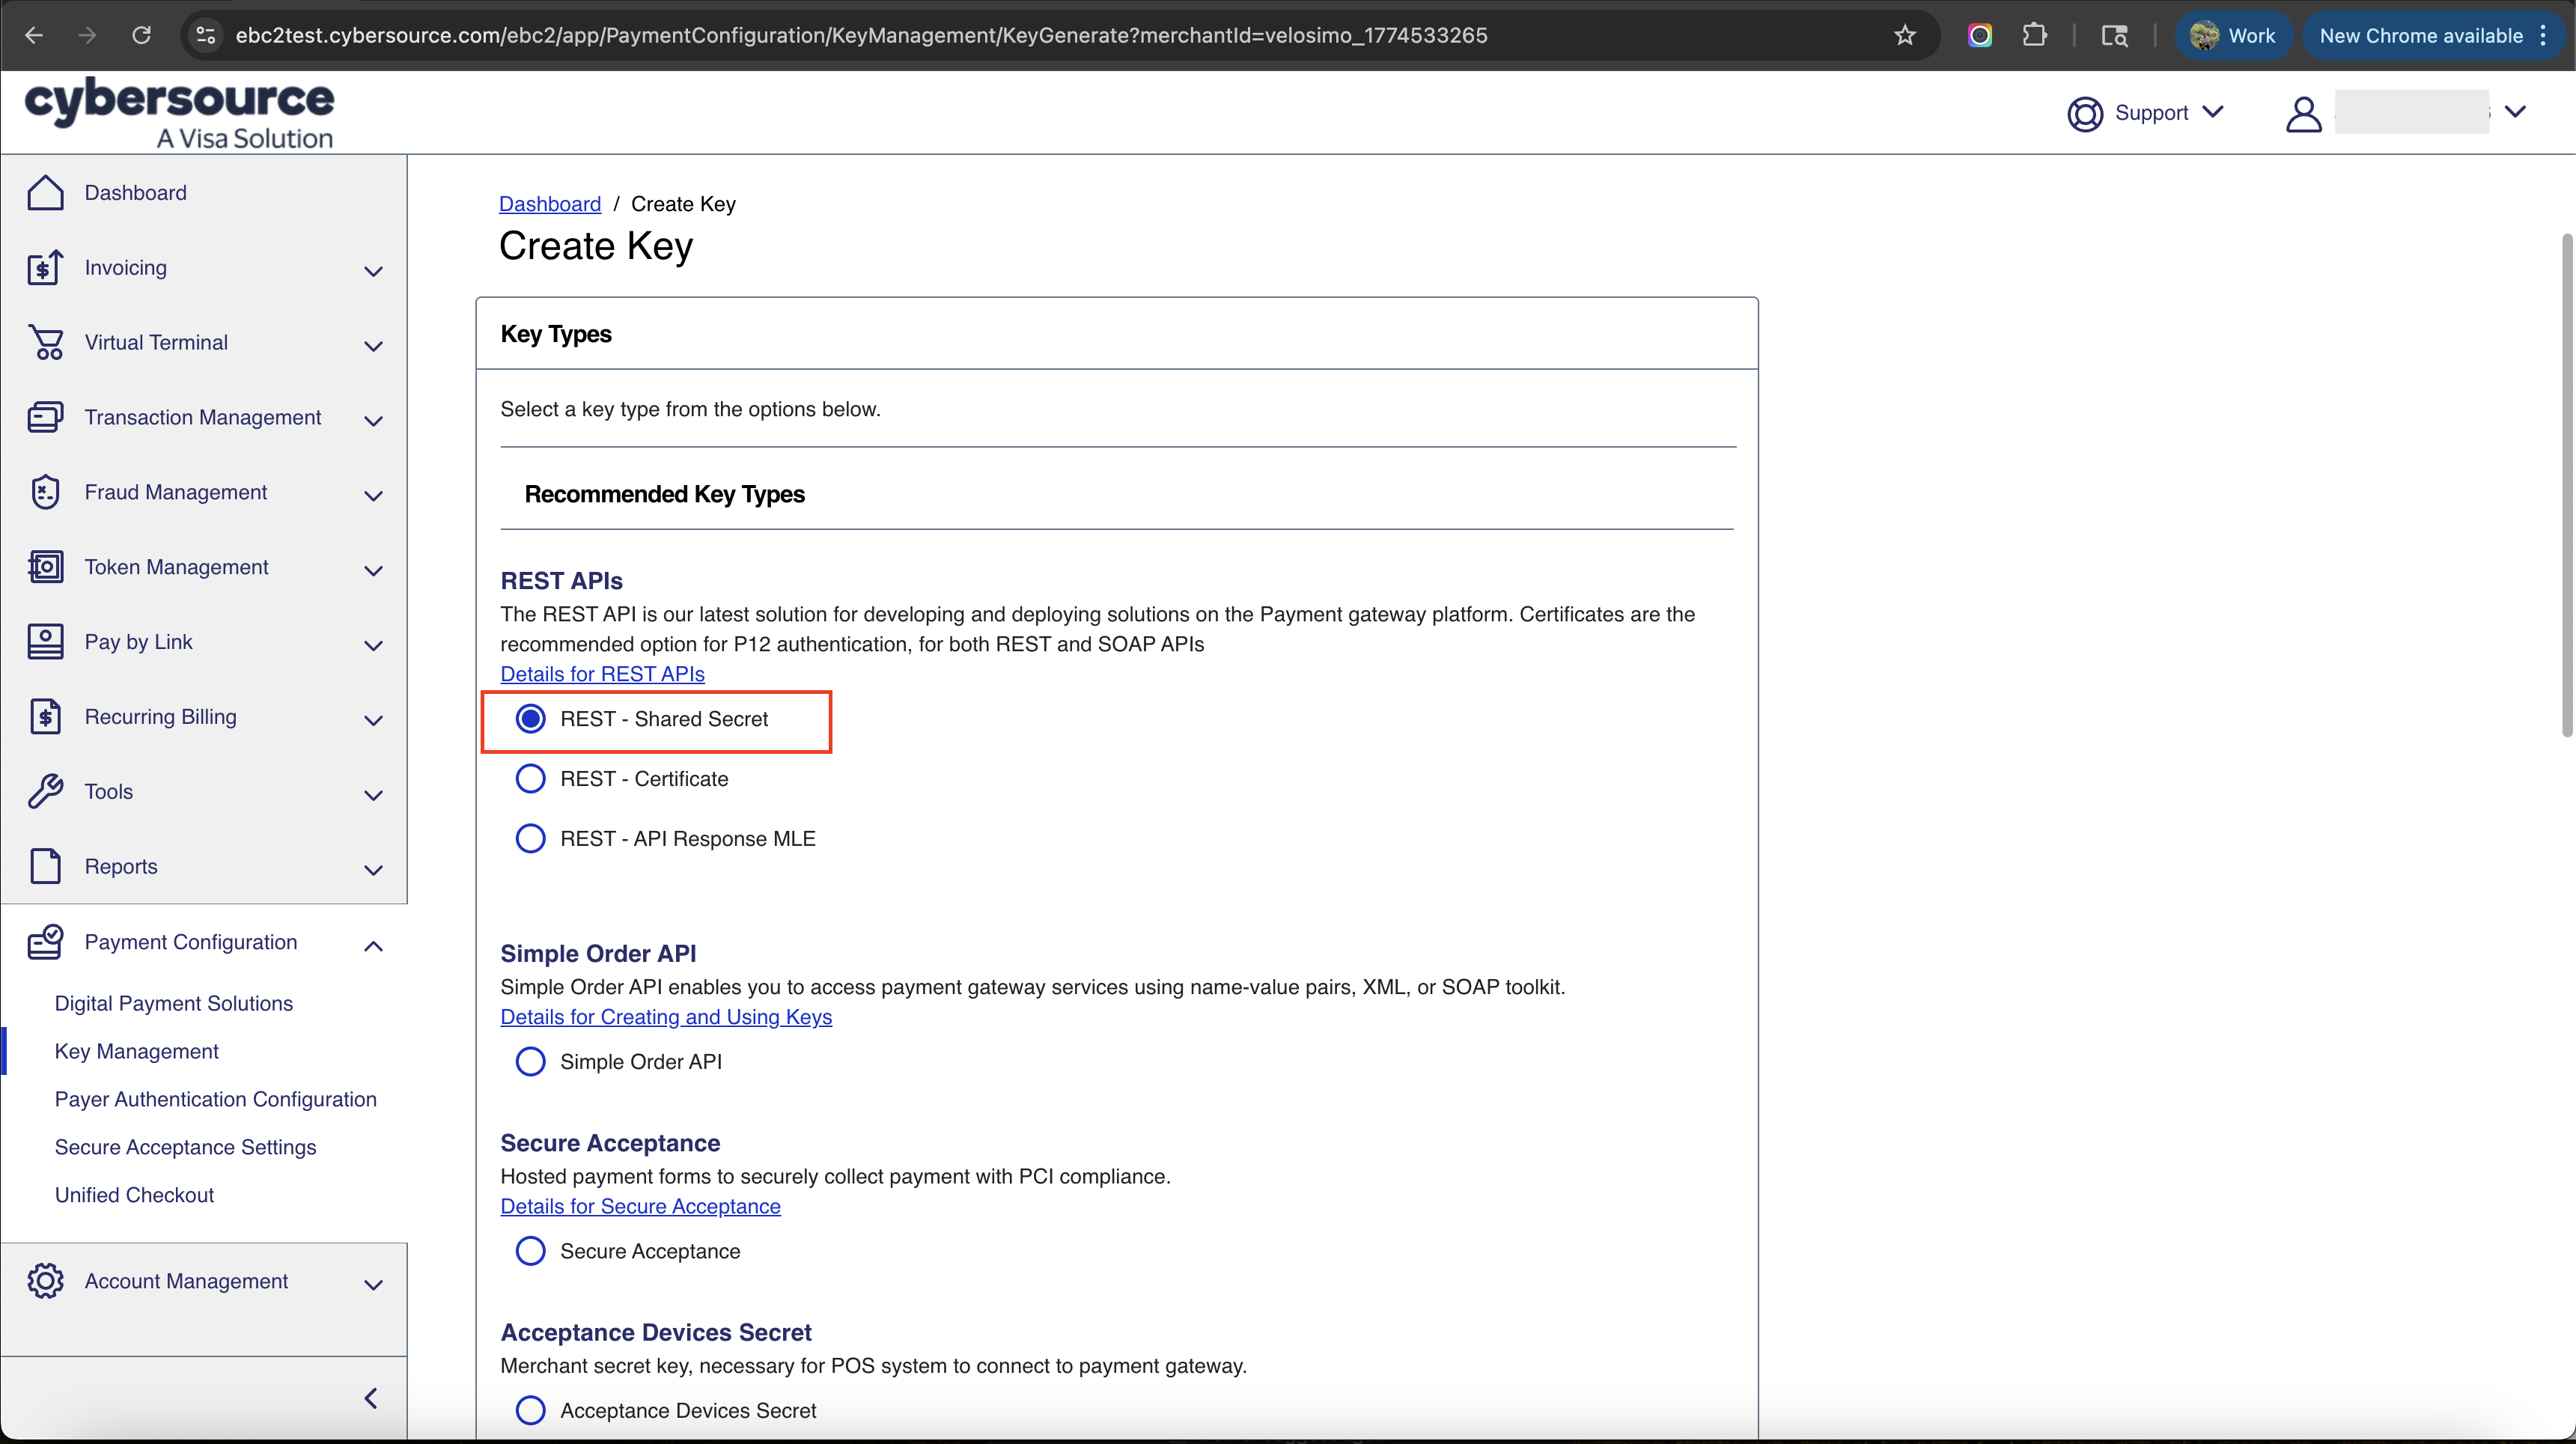Open Details for REST APIs link
Screen dimensions: 2576x1444
603,674
